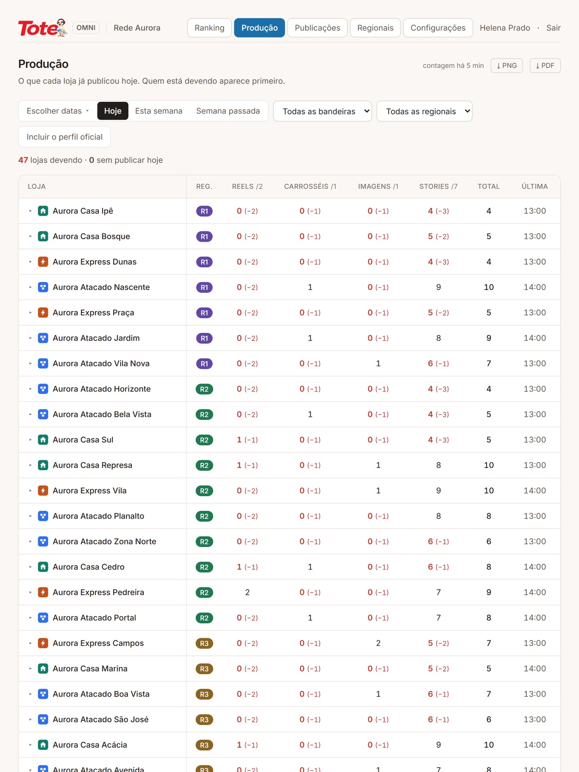Expand the Aurora Atacado Bela Vista row
This screenshot has width=579, height=772.
(30, 414)
